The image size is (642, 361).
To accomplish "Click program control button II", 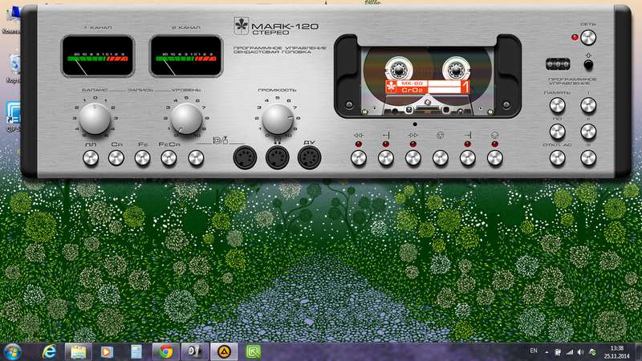I will tap(588, 132).
